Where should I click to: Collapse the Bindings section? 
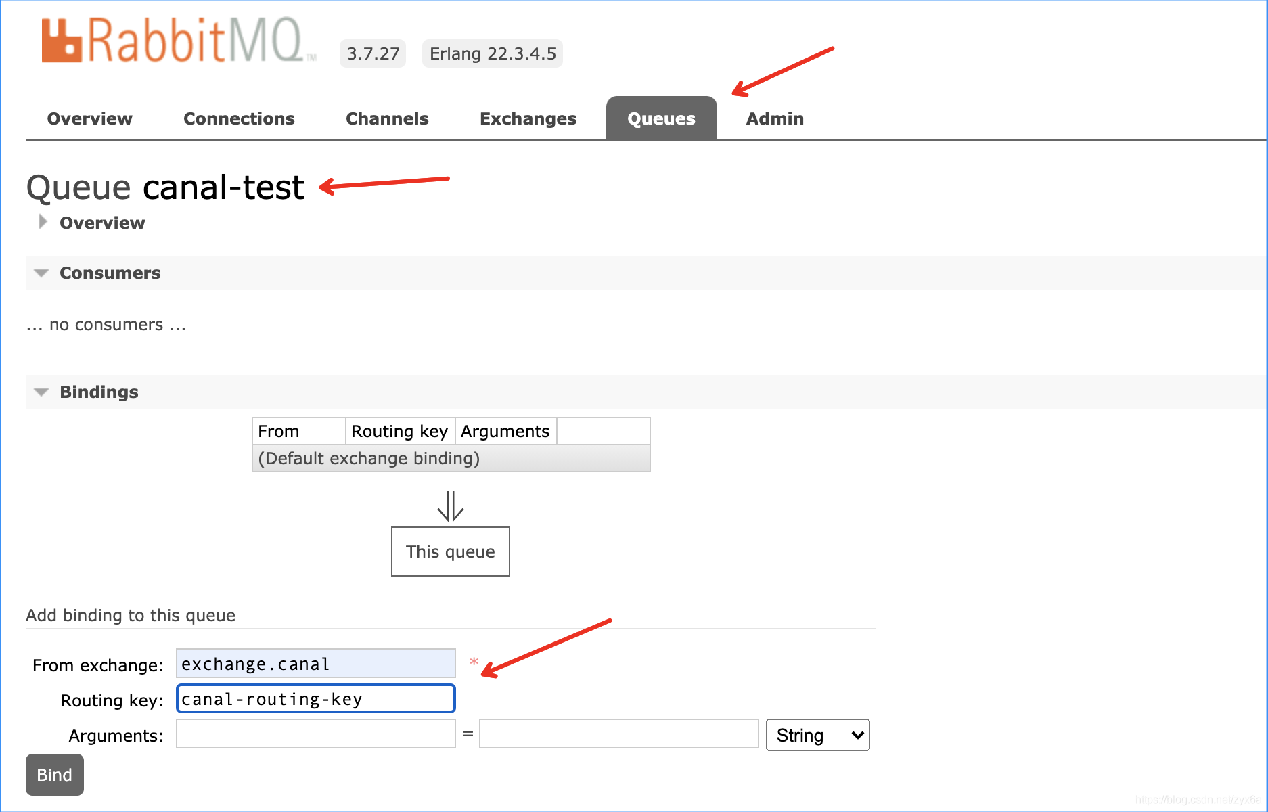(99, 392)
